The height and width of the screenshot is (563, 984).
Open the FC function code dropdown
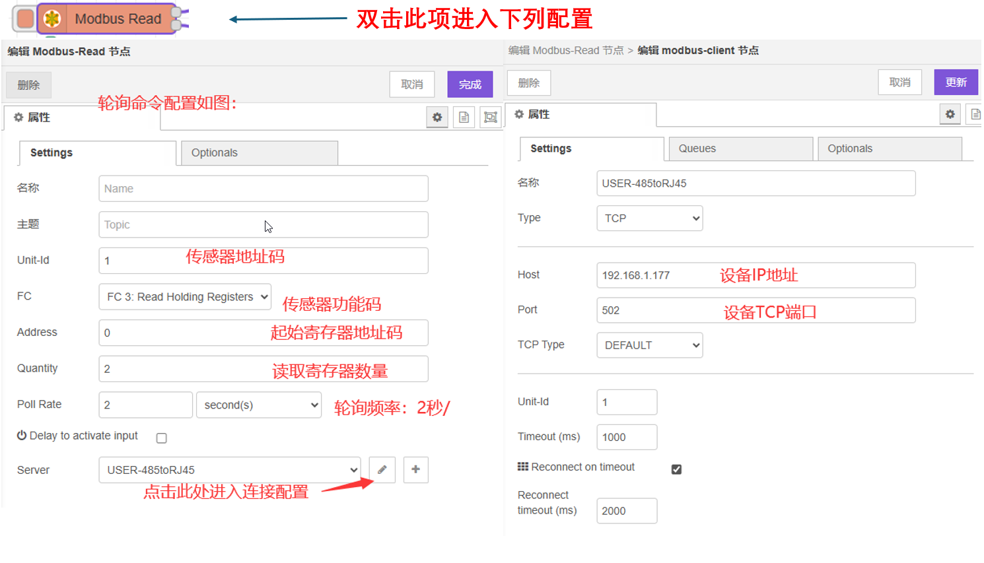(185, 297)
